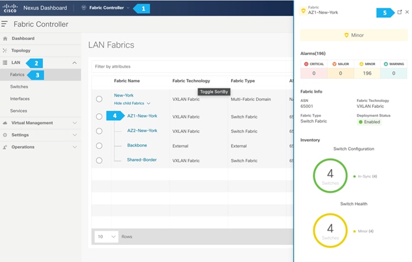The height and width of the screenshot is (262, 412).
Task: Click Nexus Dashboard title link
Action: click(45, 8)
